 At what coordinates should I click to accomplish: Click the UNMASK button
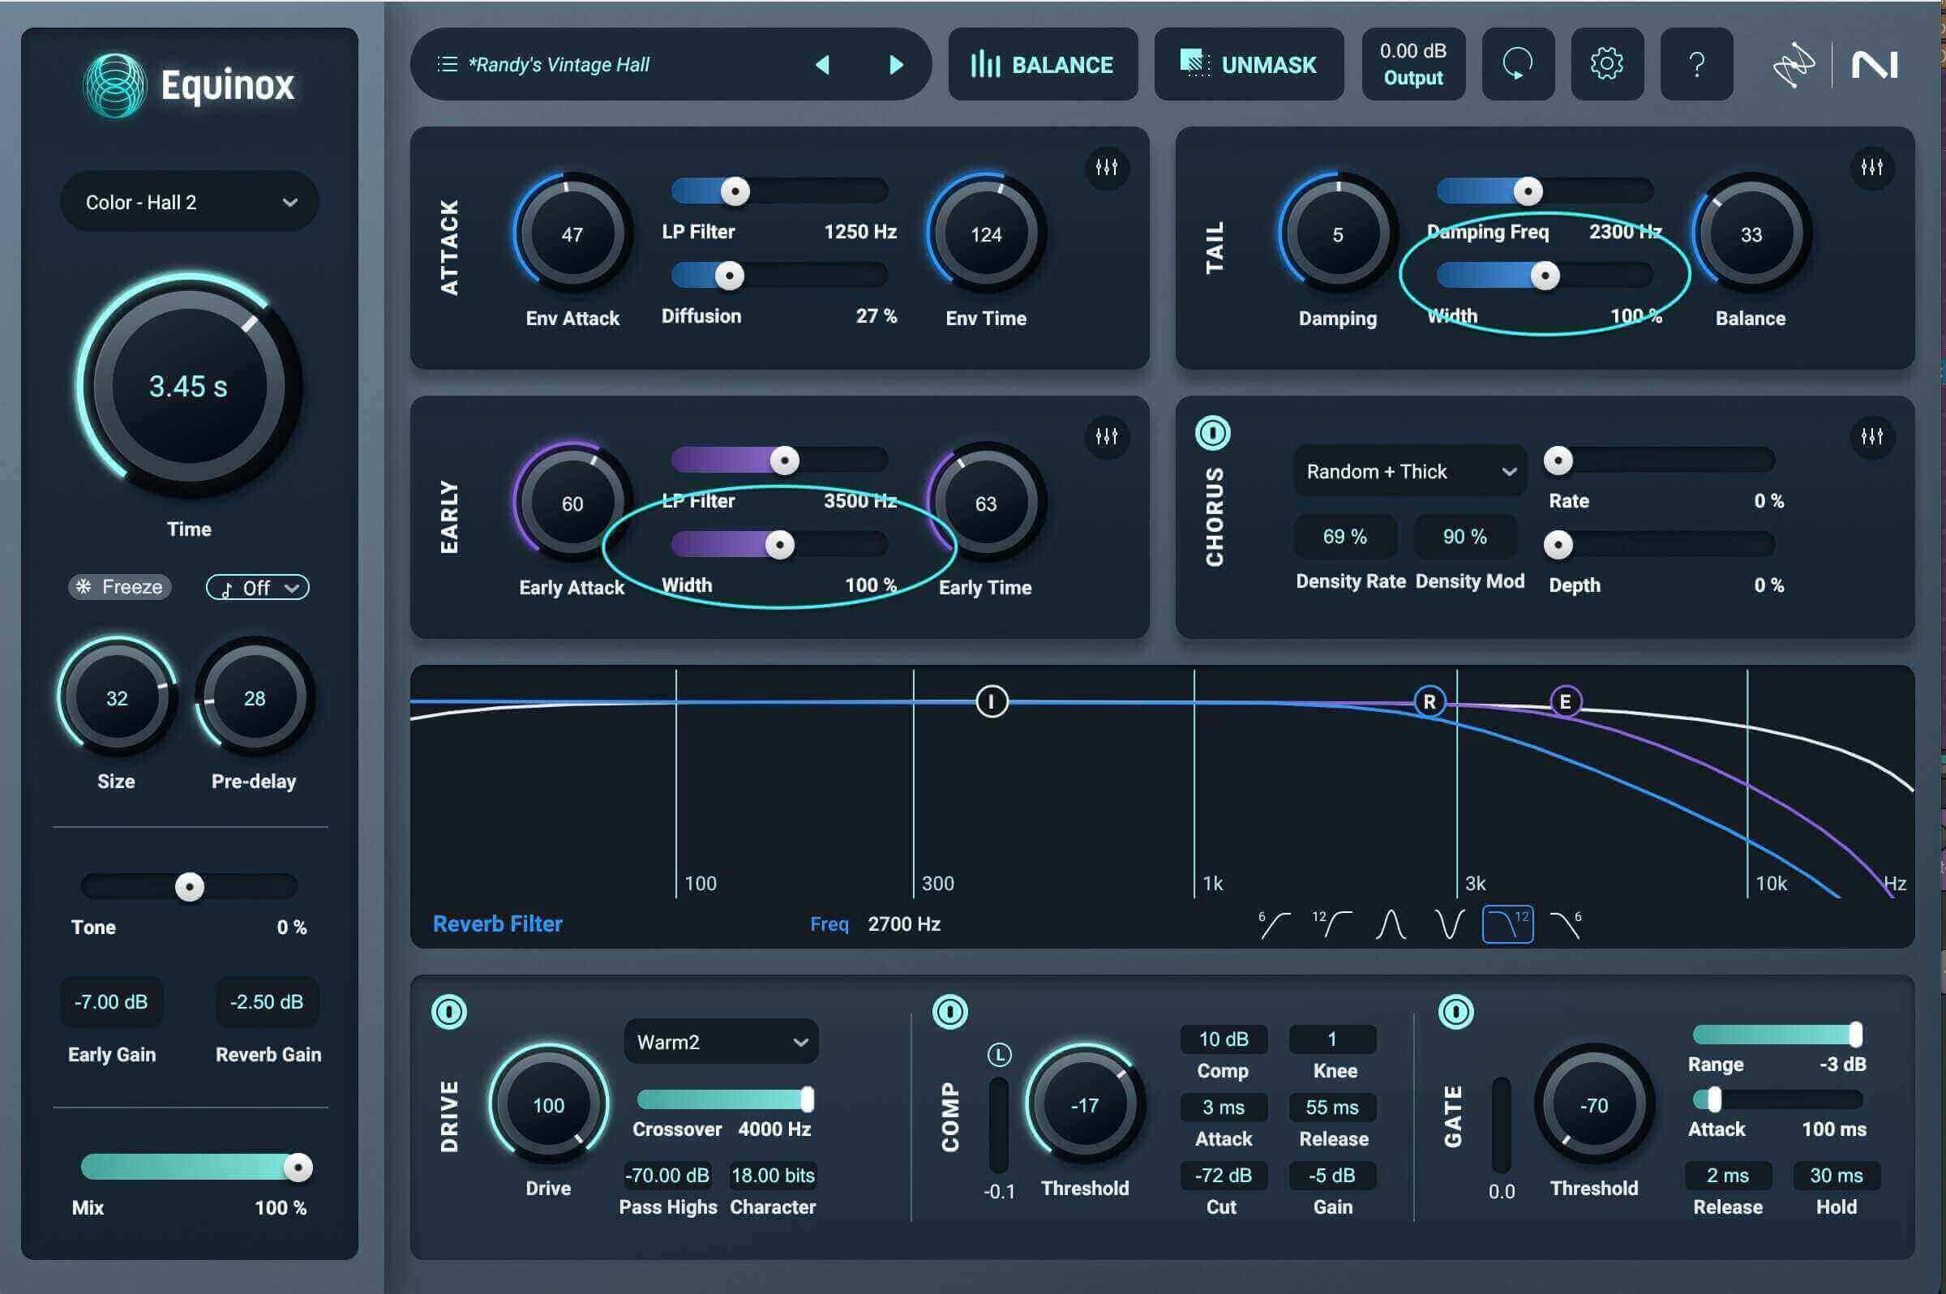(x=1249, y=64)
